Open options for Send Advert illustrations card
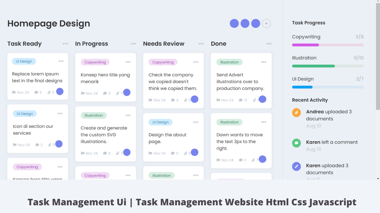The width and height of the screenshot is (380, 213). pyautogui.click(x=264, y=62)
